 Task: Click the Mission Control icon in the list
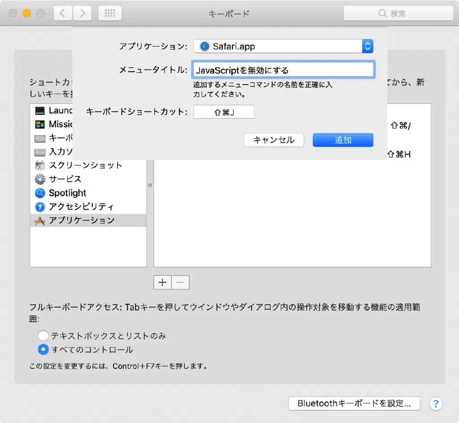pos(40,124)
